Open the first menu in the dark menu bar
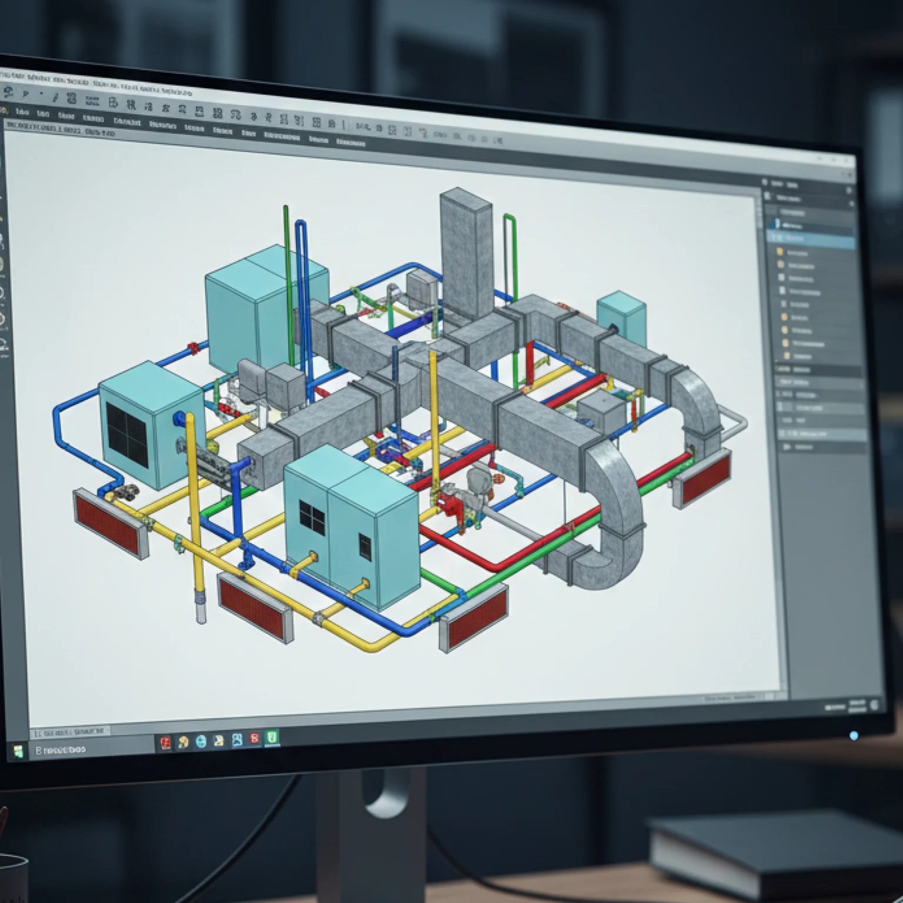The width and height of the screenshot is (903, 903). click(x=22, y=112)
